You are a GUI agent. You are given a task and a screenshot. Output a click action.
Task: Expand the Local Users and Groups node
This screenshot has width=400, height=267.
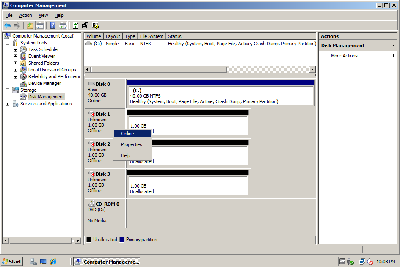pos(15,70)
